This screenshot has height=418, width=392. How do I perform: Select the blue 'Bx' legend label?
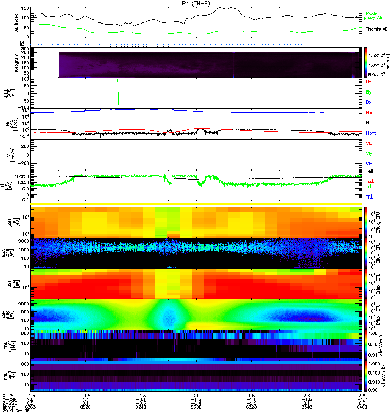pos(368,102)
